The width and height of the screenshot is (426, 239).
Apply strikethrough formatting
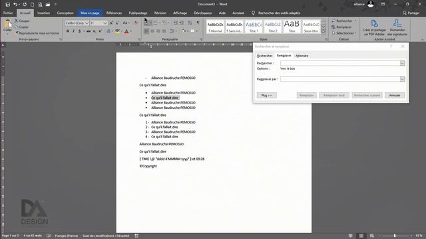coord(89,31)
